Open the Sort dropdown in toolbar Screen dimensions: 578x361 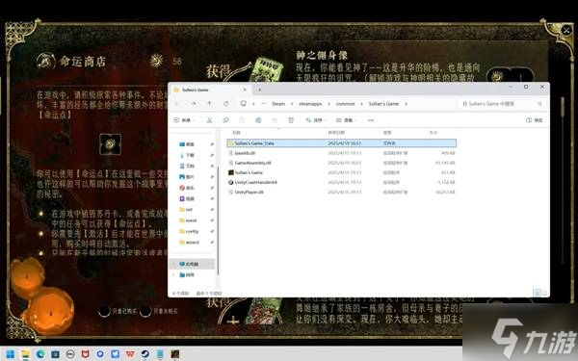pyautogui.click(x=316, y=120)
